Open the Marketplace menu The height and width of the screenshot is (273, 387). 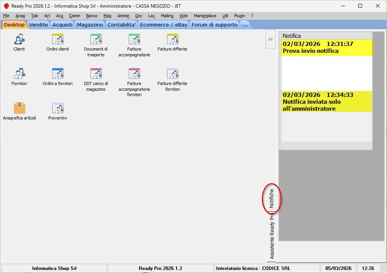[205, 16]
